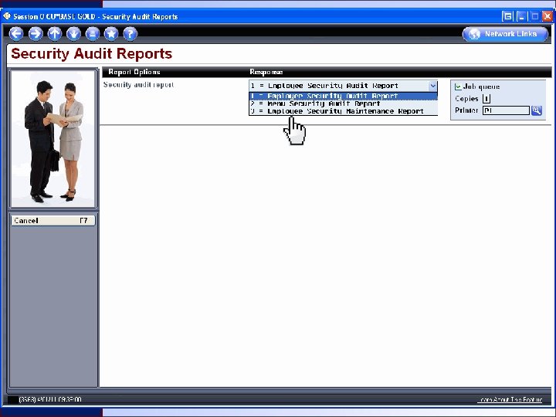Click the Learn About This Feature link
This screenshot has height=417, width=556.
point(510,400)
